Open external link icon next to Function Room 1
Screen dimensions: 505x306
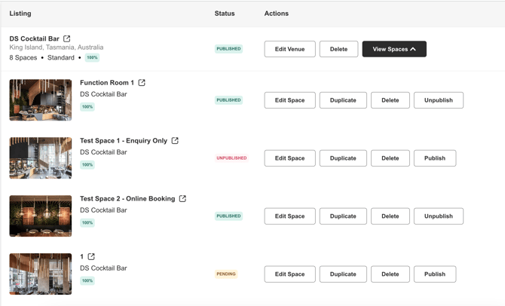(142, 83)
